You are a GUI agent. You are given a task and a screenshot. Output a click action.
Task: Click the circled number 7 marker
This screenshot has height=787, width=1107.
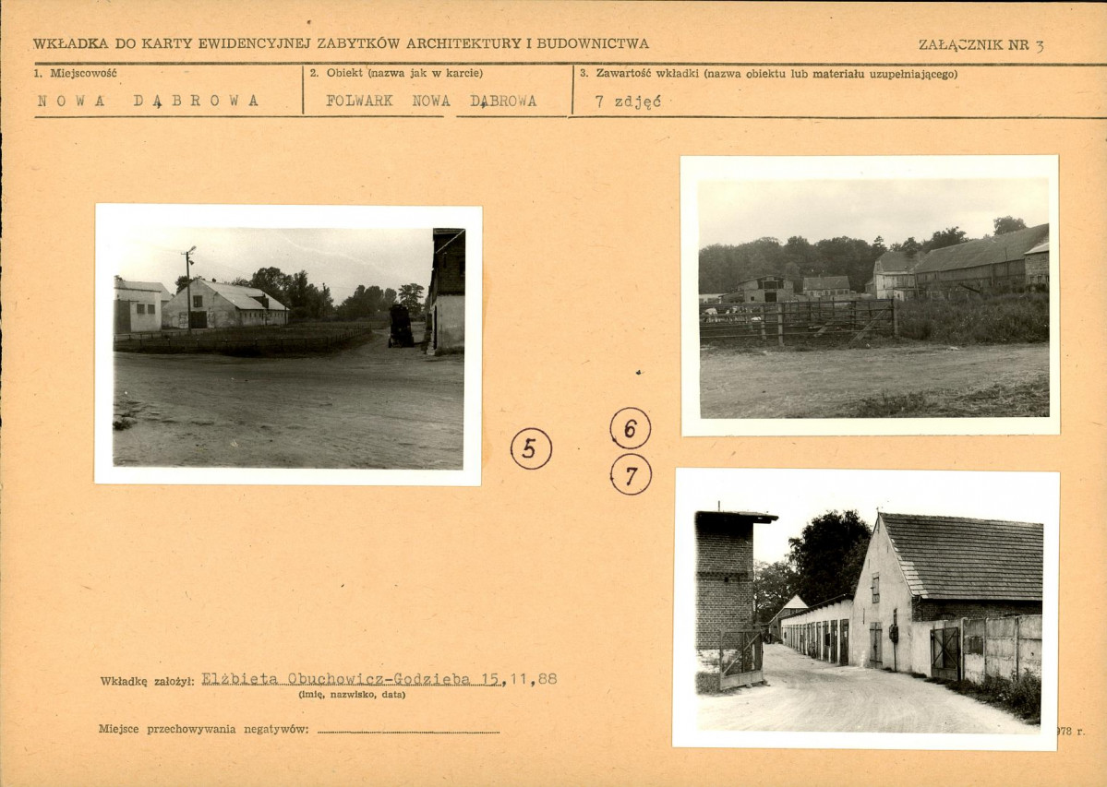point(631,475)
